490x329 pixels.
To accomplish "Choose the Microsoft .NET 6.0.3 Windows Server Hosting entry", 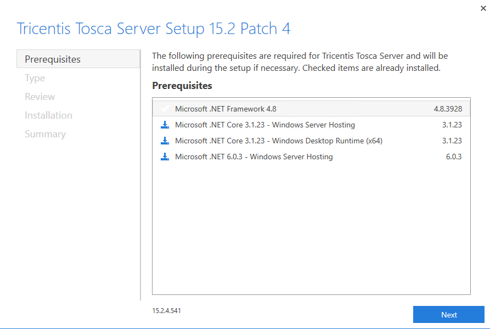I will tap(254, 157).
